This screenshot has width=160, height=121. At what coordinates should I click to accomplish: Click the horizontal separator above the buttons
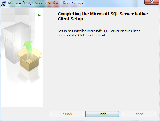pyautogui.click(x=80, y=107)
